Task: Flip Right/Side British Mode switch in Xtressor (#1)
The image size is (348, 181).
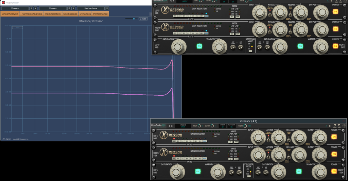Action: click(289, 158)
